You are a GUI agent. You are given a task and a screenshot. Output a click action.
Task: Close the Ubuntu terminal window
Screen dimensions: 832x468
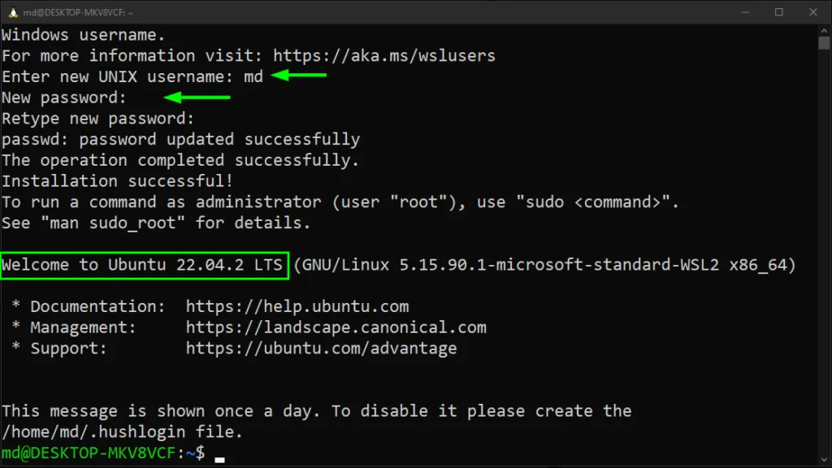(x=813, y=11)
